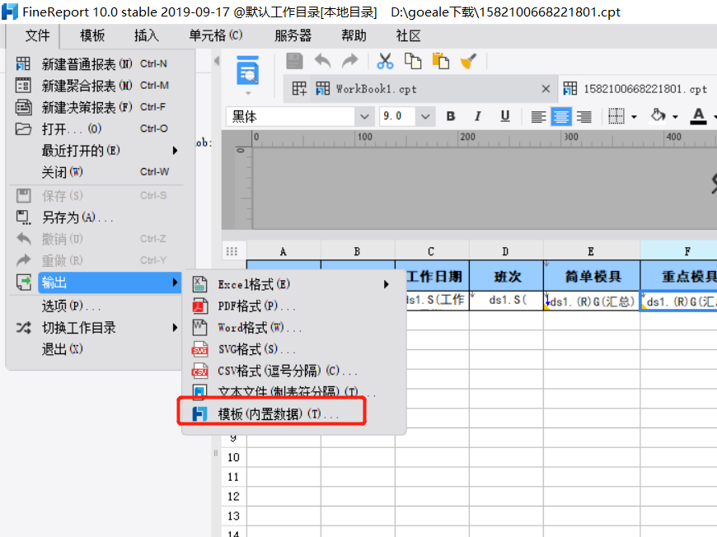This screenshot has height=537, width=717.
Task: Toggle Underline formatting
Action: pos(505,116)
